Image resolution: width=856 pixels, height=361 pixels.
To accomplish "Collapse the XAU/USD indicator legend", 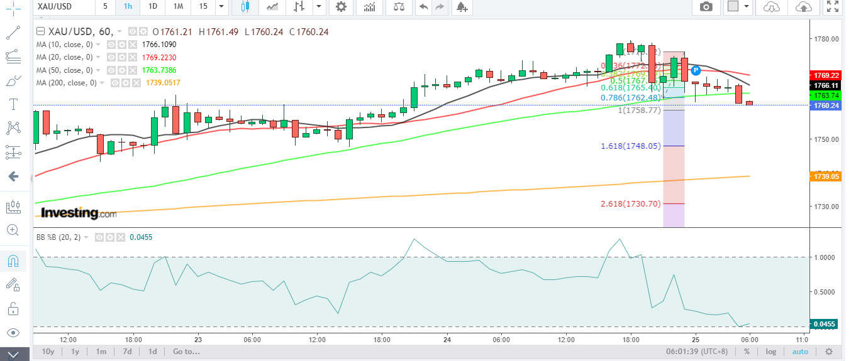I will pyautogui.click(x=41, y=32).
